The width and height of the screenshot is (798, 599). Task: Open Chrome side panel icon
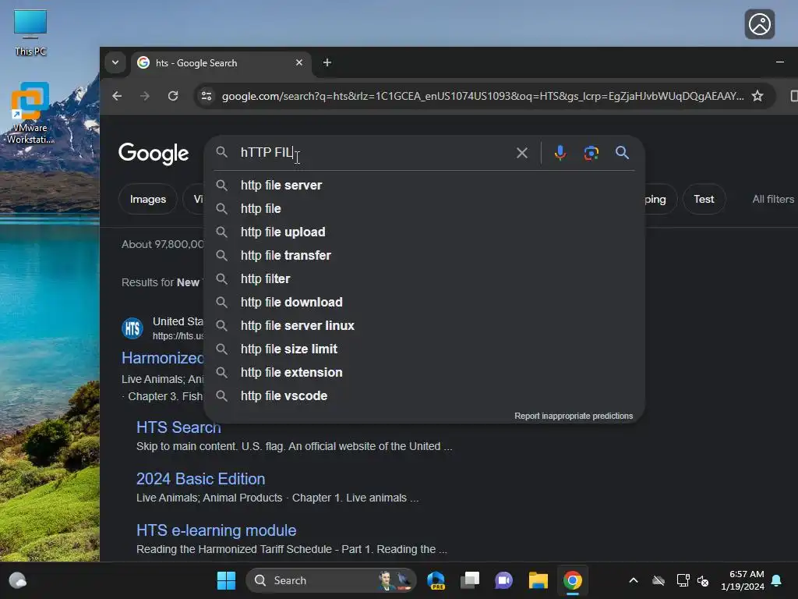click(x=793, y=96)
